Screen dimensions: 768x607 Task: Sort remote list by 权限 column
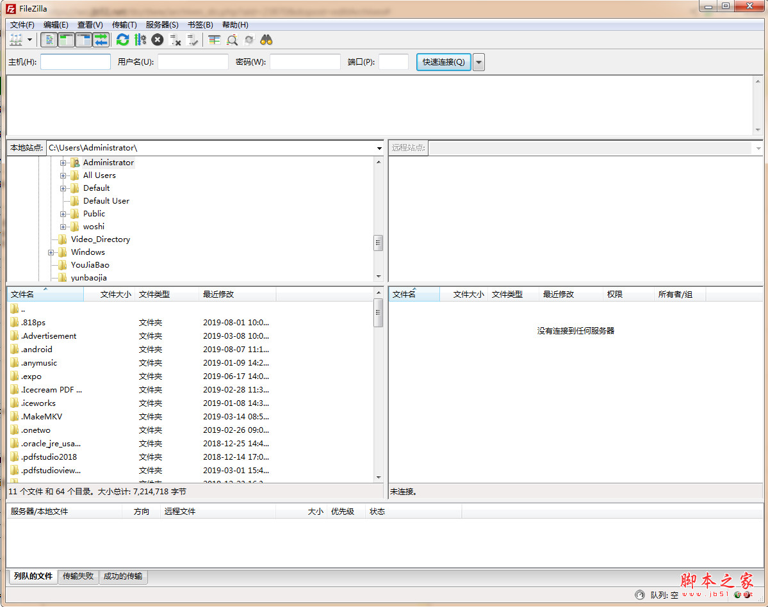(628, 294)
